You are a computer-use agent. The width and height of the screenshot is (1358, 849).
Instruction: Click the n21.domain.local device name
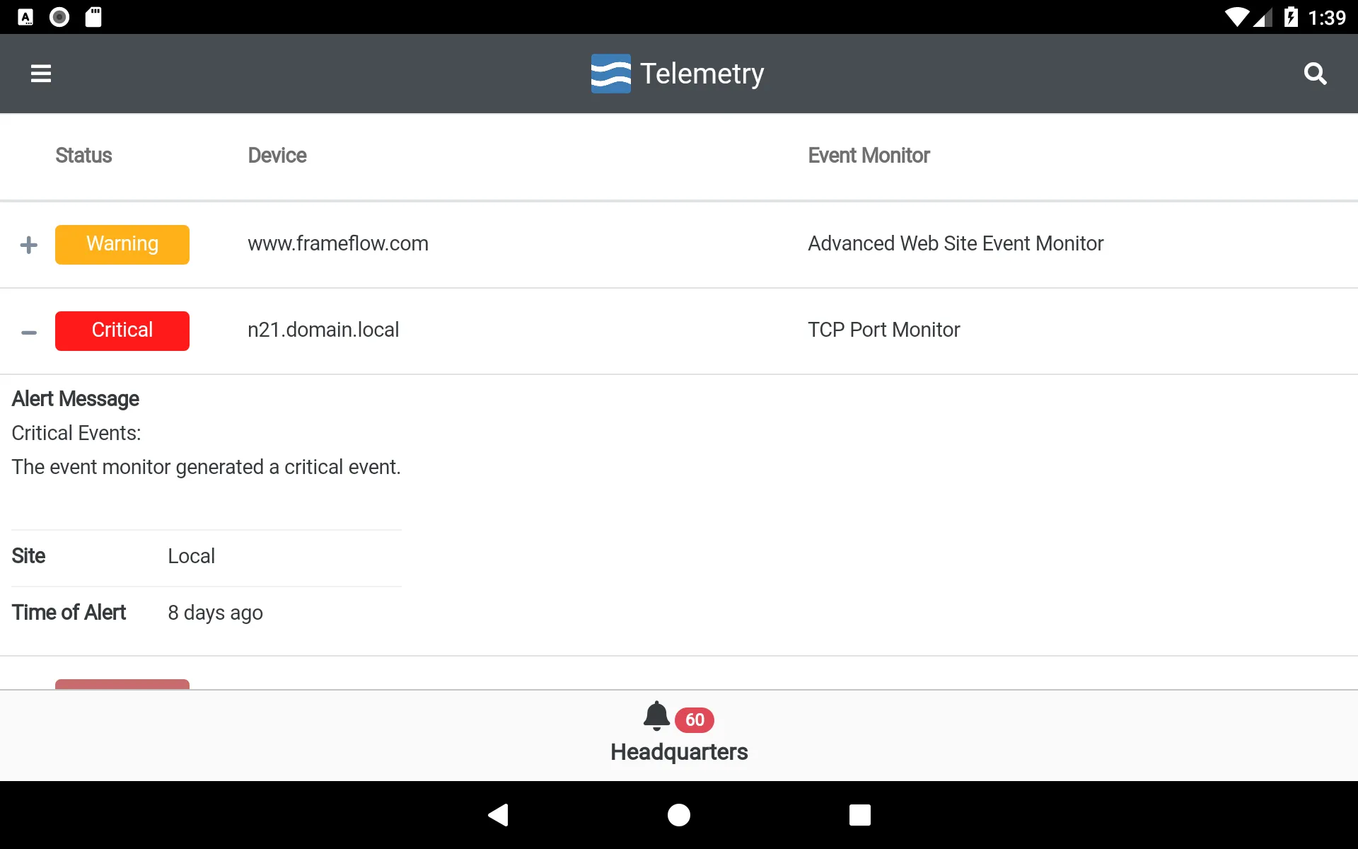pos(322,329)
